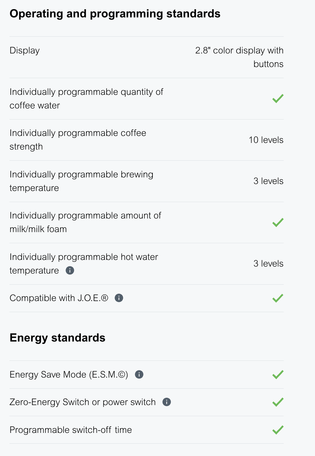Click the 10 levels coffee strength value

[266, 140]
